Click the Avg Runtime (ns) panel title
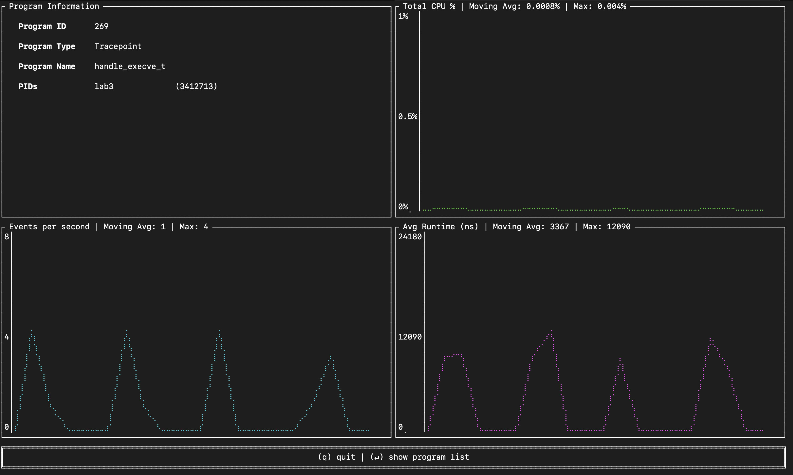 click(440, 227)
